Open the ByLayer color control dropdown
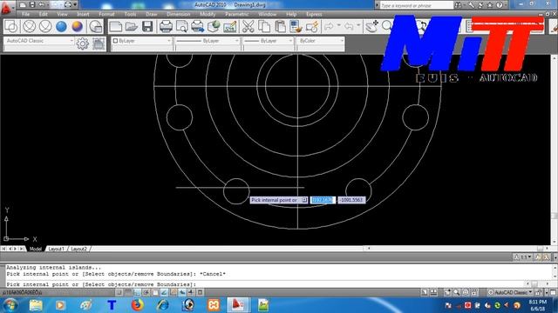The width and height of the screenshot is (558, 313). point(169,41)
